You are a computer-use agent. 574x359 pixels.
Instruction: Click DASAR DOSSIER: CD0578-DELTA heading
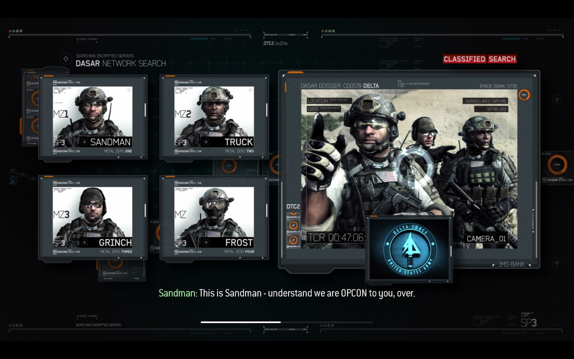340,86
